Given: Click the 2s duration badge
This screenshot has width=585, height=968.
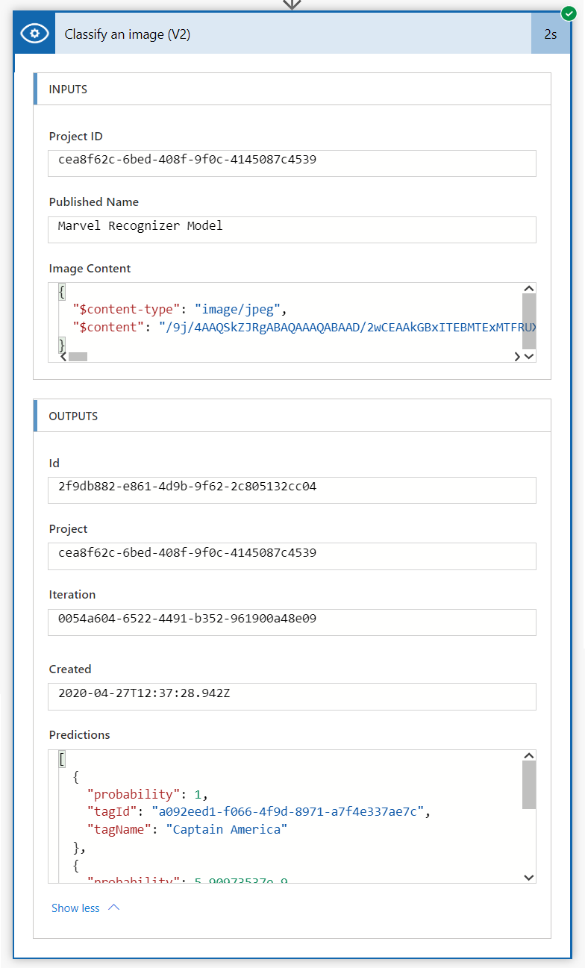Looking at the screenshot, I should 550,34.
